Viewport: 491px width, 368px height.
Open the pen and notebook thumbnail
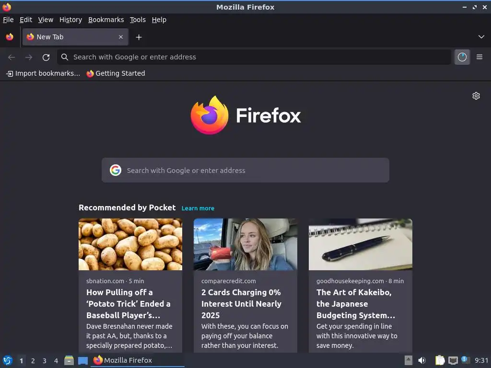[361, 244]
